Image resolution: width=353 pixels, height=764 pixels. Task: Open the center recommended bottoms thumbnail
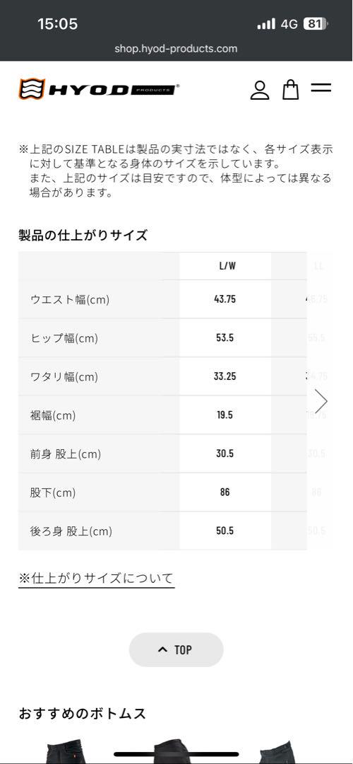(176, 752)
